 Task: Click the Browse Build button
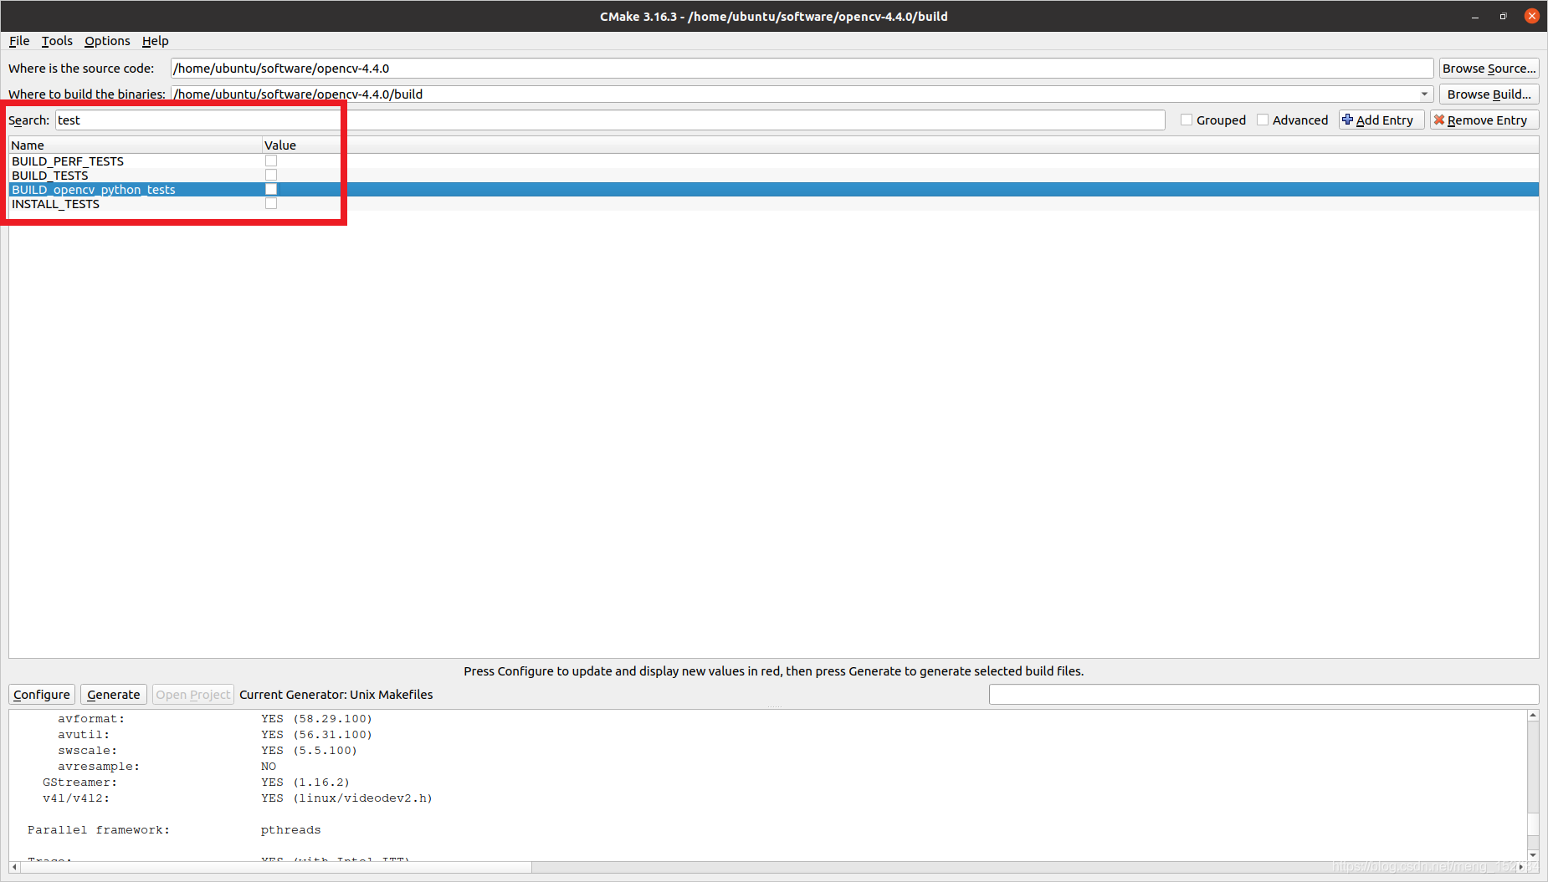tap(1489, 94)
